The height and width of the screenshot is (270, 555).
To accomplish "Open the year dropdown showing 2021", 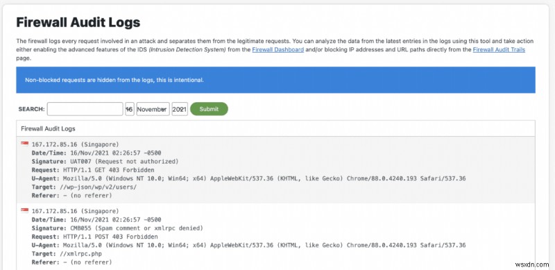I will pos(180,109).
